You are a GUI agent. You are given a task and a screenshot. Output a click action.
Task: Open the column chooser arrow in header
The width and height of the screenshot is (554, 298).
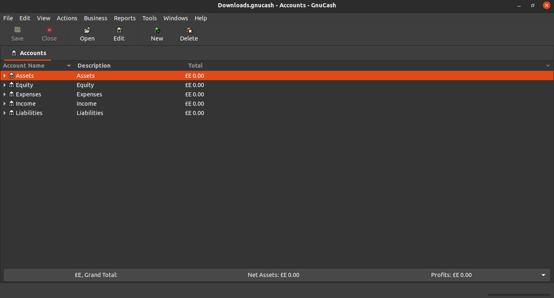pyautogui.click(x=548, y=66)
